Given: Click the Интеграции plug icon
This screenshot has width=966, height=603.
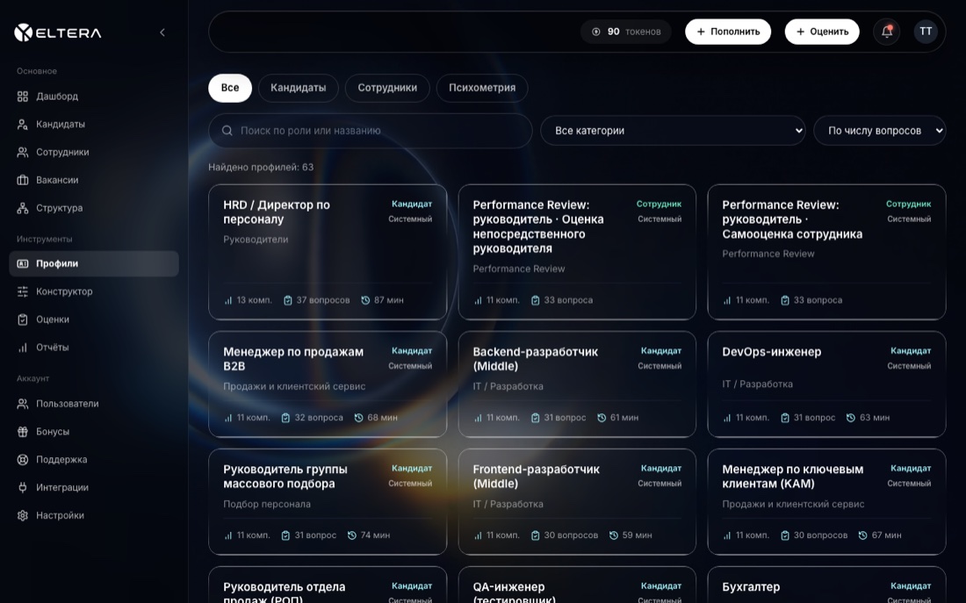Looking at the screenshot, I should click(23, 487).
